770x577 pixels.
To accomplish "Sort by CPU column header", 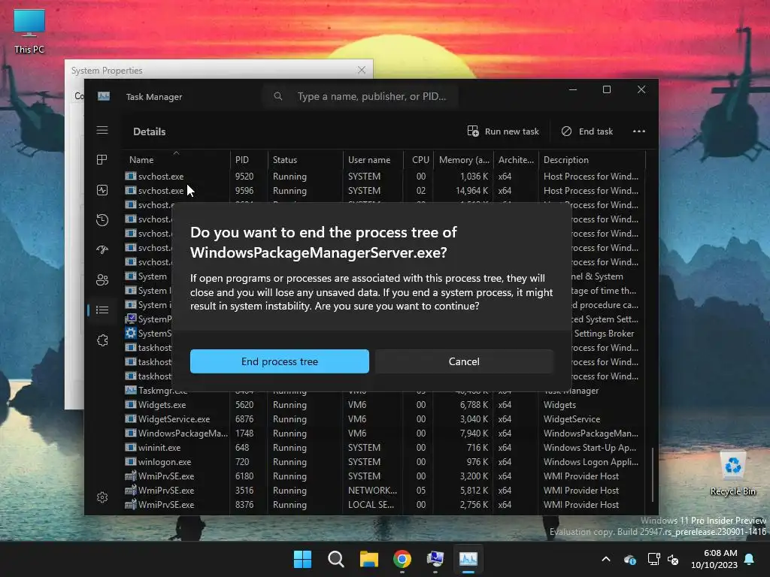I will click(419, 159).
